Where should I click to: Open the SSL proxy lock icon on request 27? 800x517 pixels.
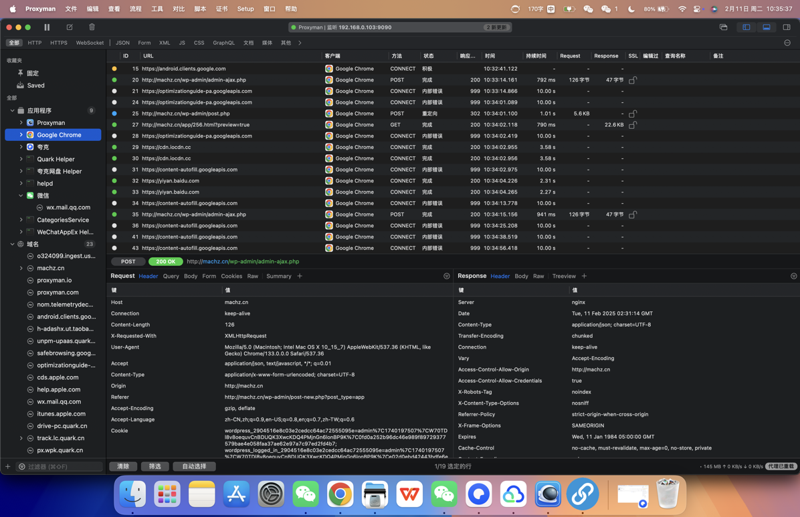click(633, 124)
